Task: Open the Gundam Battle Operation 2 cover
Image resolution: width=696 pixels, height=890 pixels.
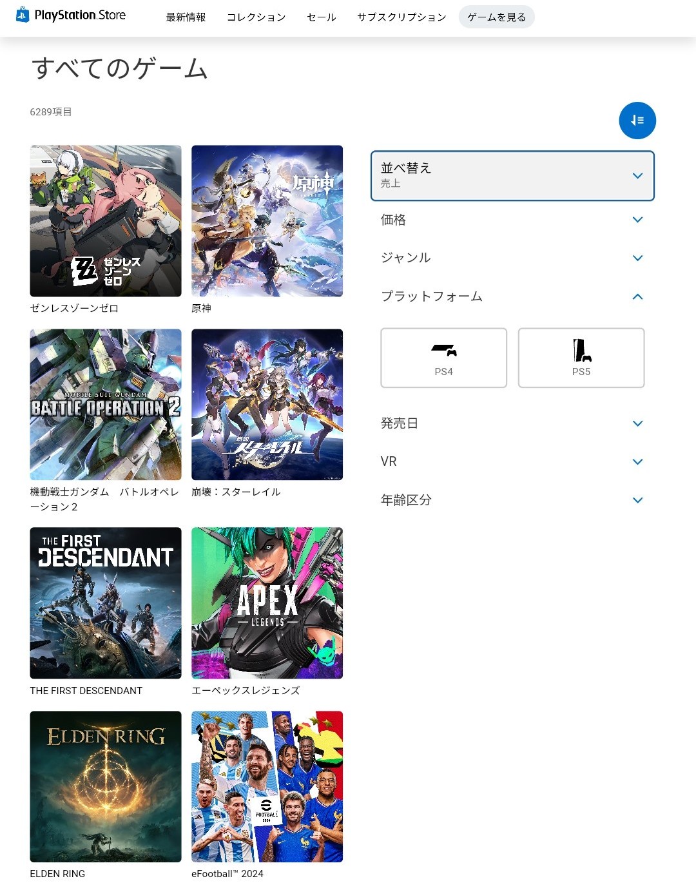Action: [106, 405]
